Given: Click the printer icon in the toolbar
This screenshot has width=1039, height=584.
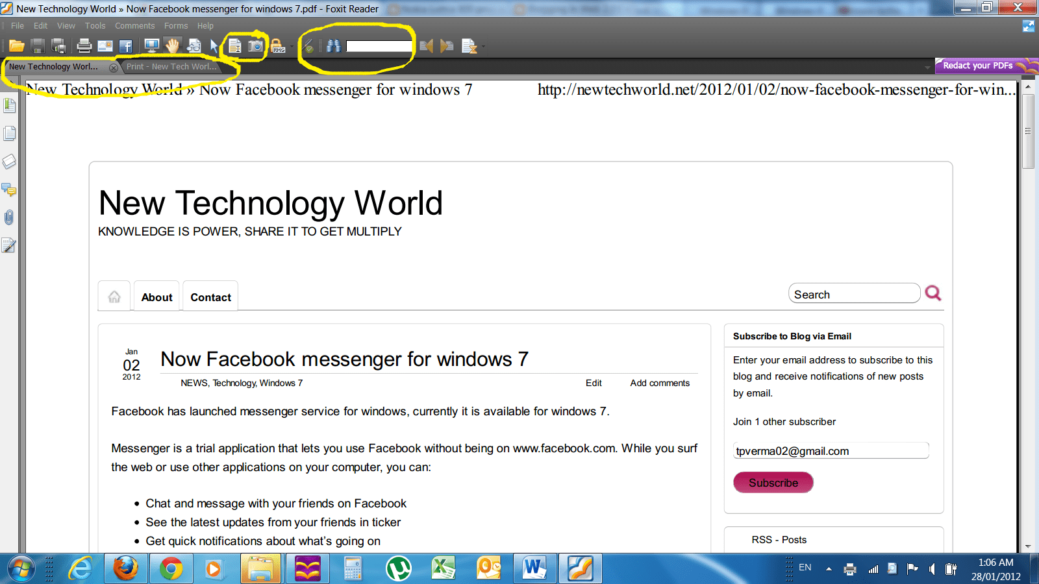Looking at the screenshot, I should click(x=84, y=46).
